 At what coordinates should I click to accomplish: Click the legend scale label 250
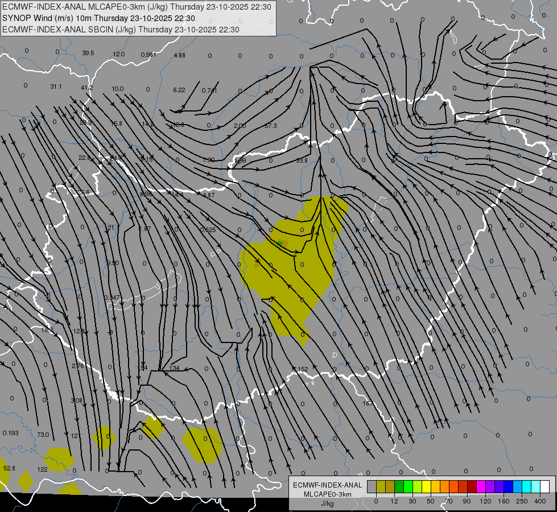pos(522,501)
